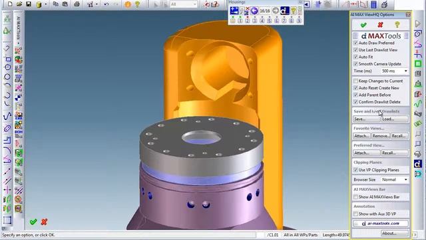Select view slot 7 in Housings palette

click(284, 21)
